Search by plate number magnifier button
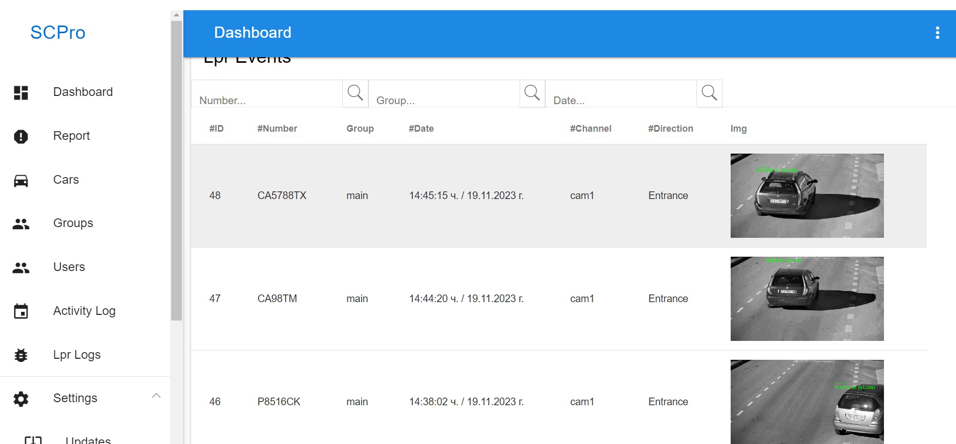 (x=355, y=93)
